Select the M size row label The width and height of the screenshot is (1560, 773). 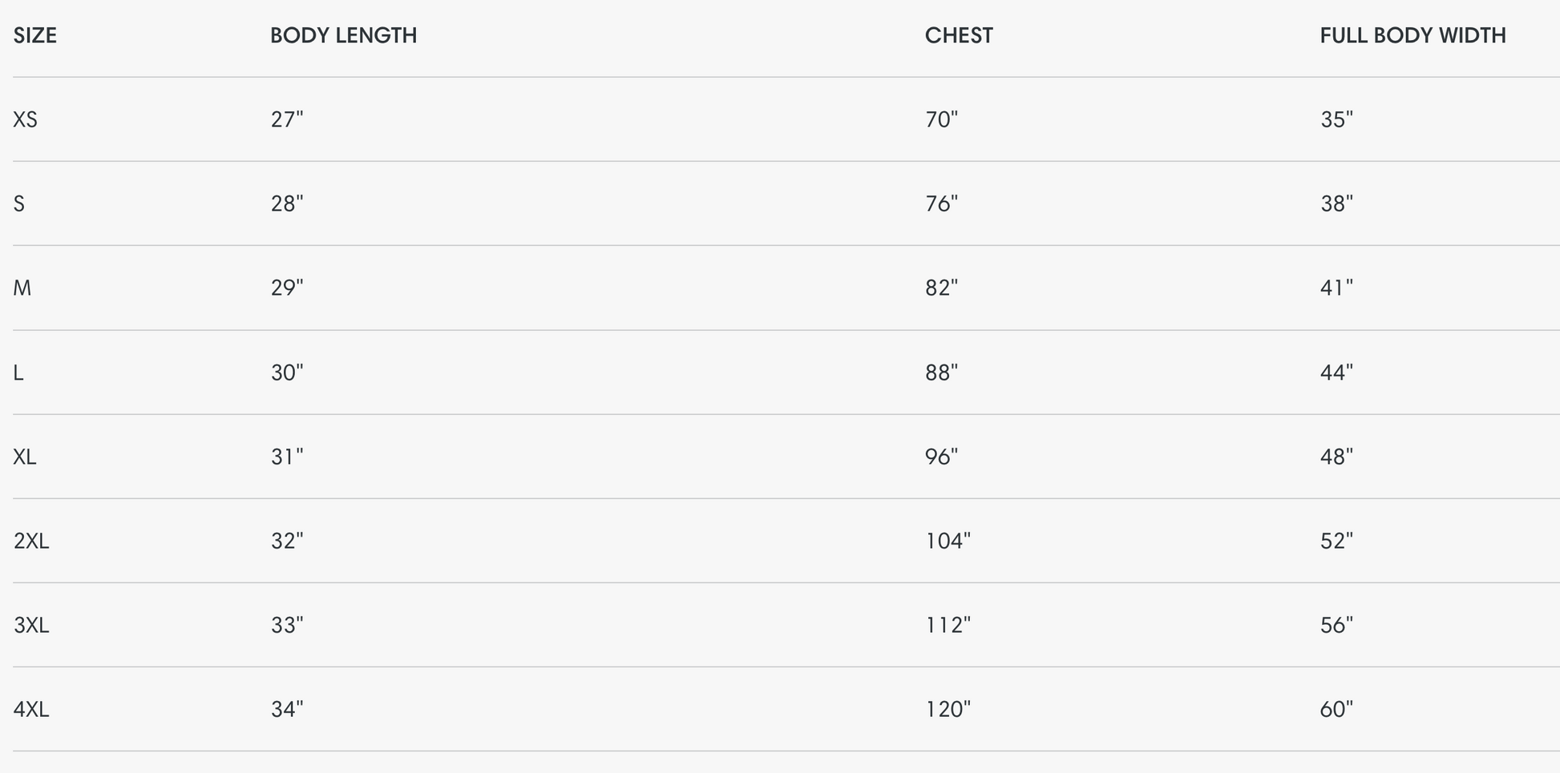22,288
